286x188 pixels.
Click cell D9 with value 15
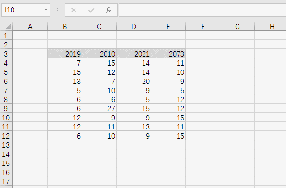134,108
